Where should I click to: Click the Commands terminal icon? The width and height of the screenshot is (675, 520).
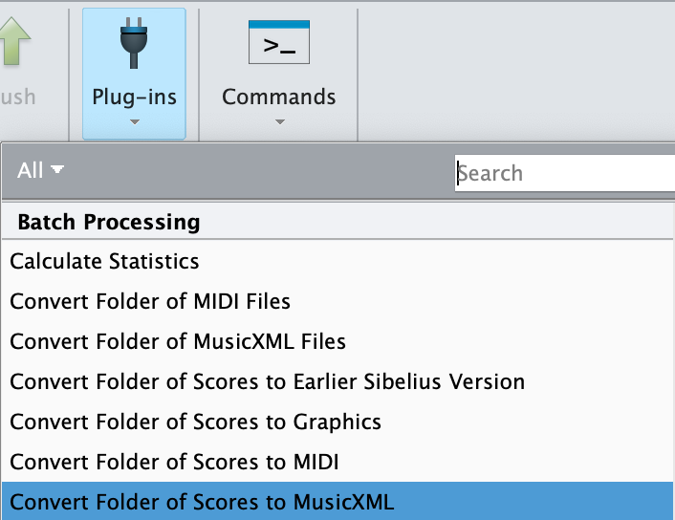(279, 42)
